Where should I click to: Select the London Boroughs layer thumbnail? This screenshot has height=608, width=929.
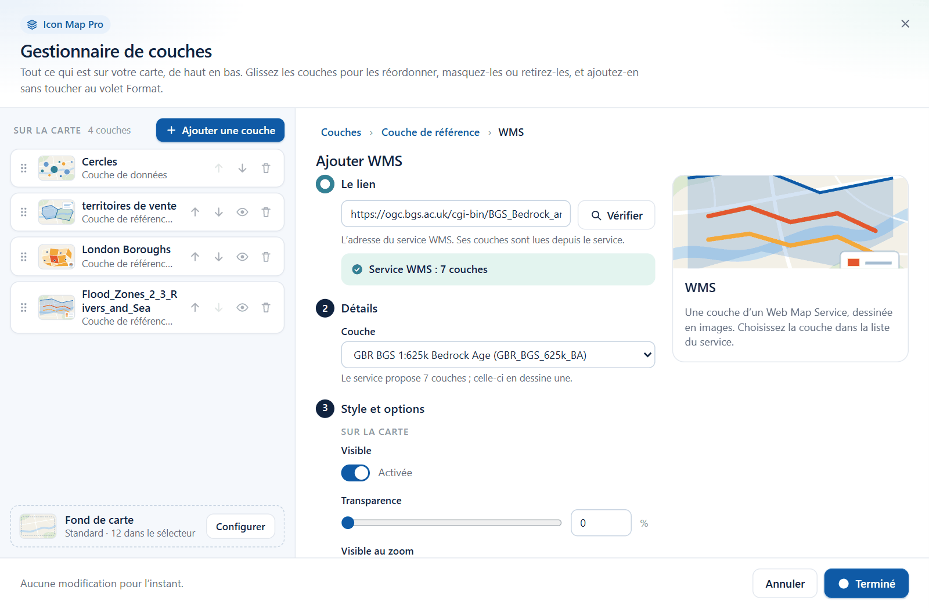point(56,257)
